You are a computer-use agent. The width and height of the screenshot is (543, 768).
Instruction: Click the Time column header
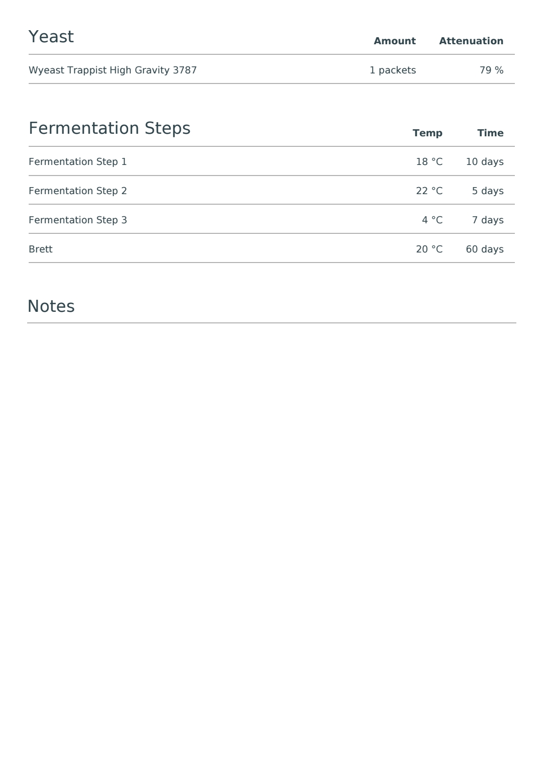(490, 133)
